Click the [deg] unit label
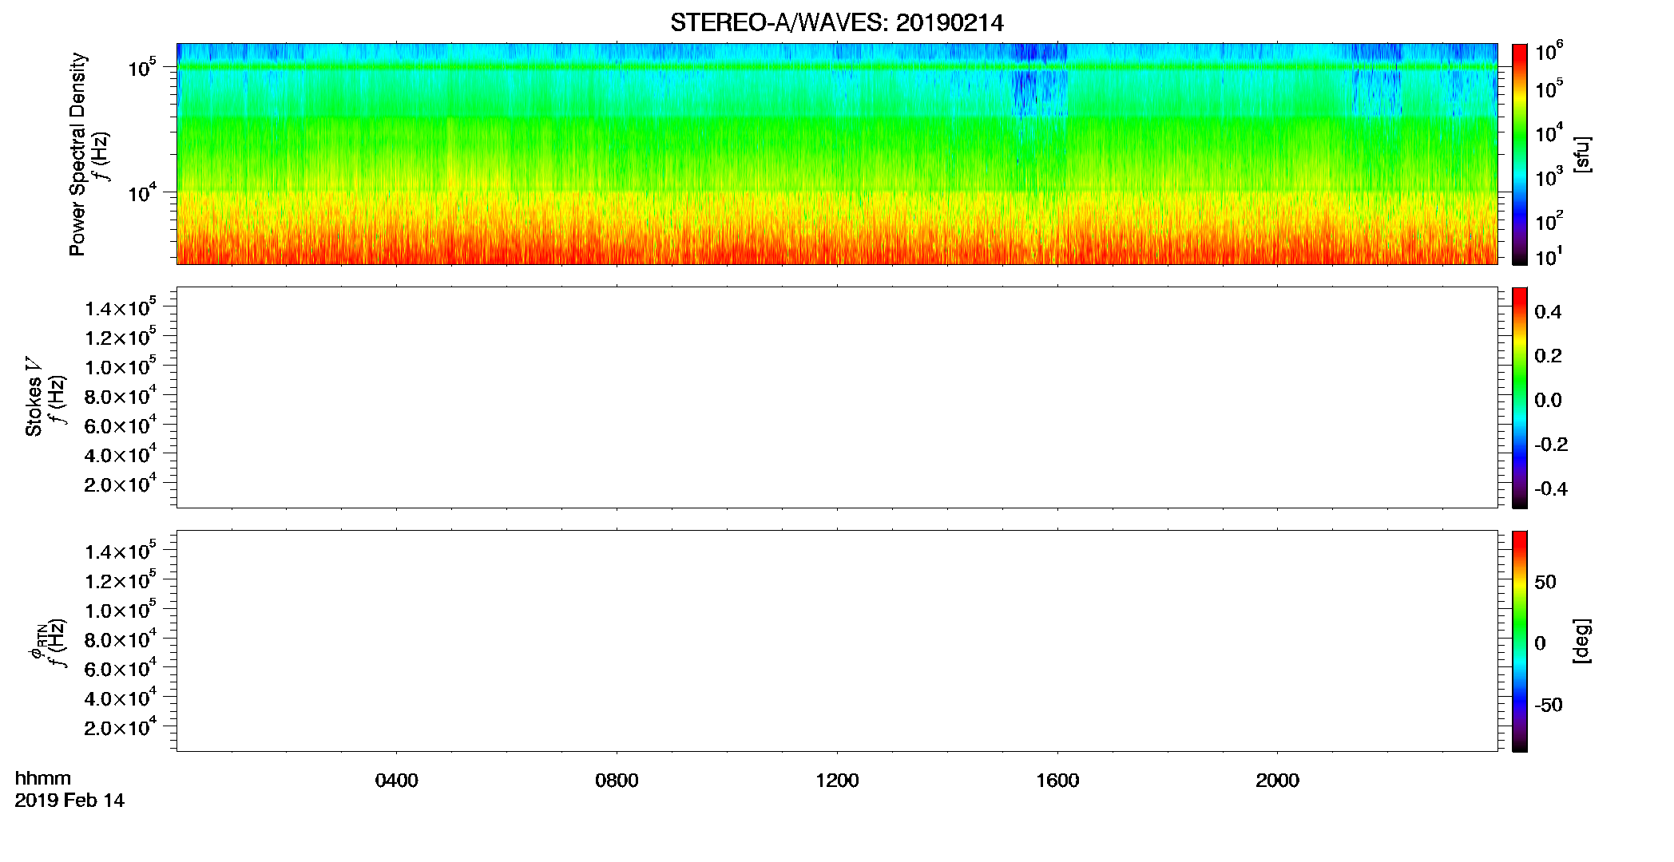The width and height of the screenshot is (1674, 862). pyautogui.click(x=1582, y=641)
